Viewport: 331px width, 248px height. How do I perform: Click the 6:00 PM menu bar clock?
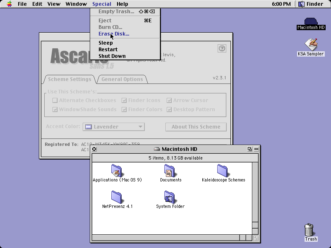(281, 4)
